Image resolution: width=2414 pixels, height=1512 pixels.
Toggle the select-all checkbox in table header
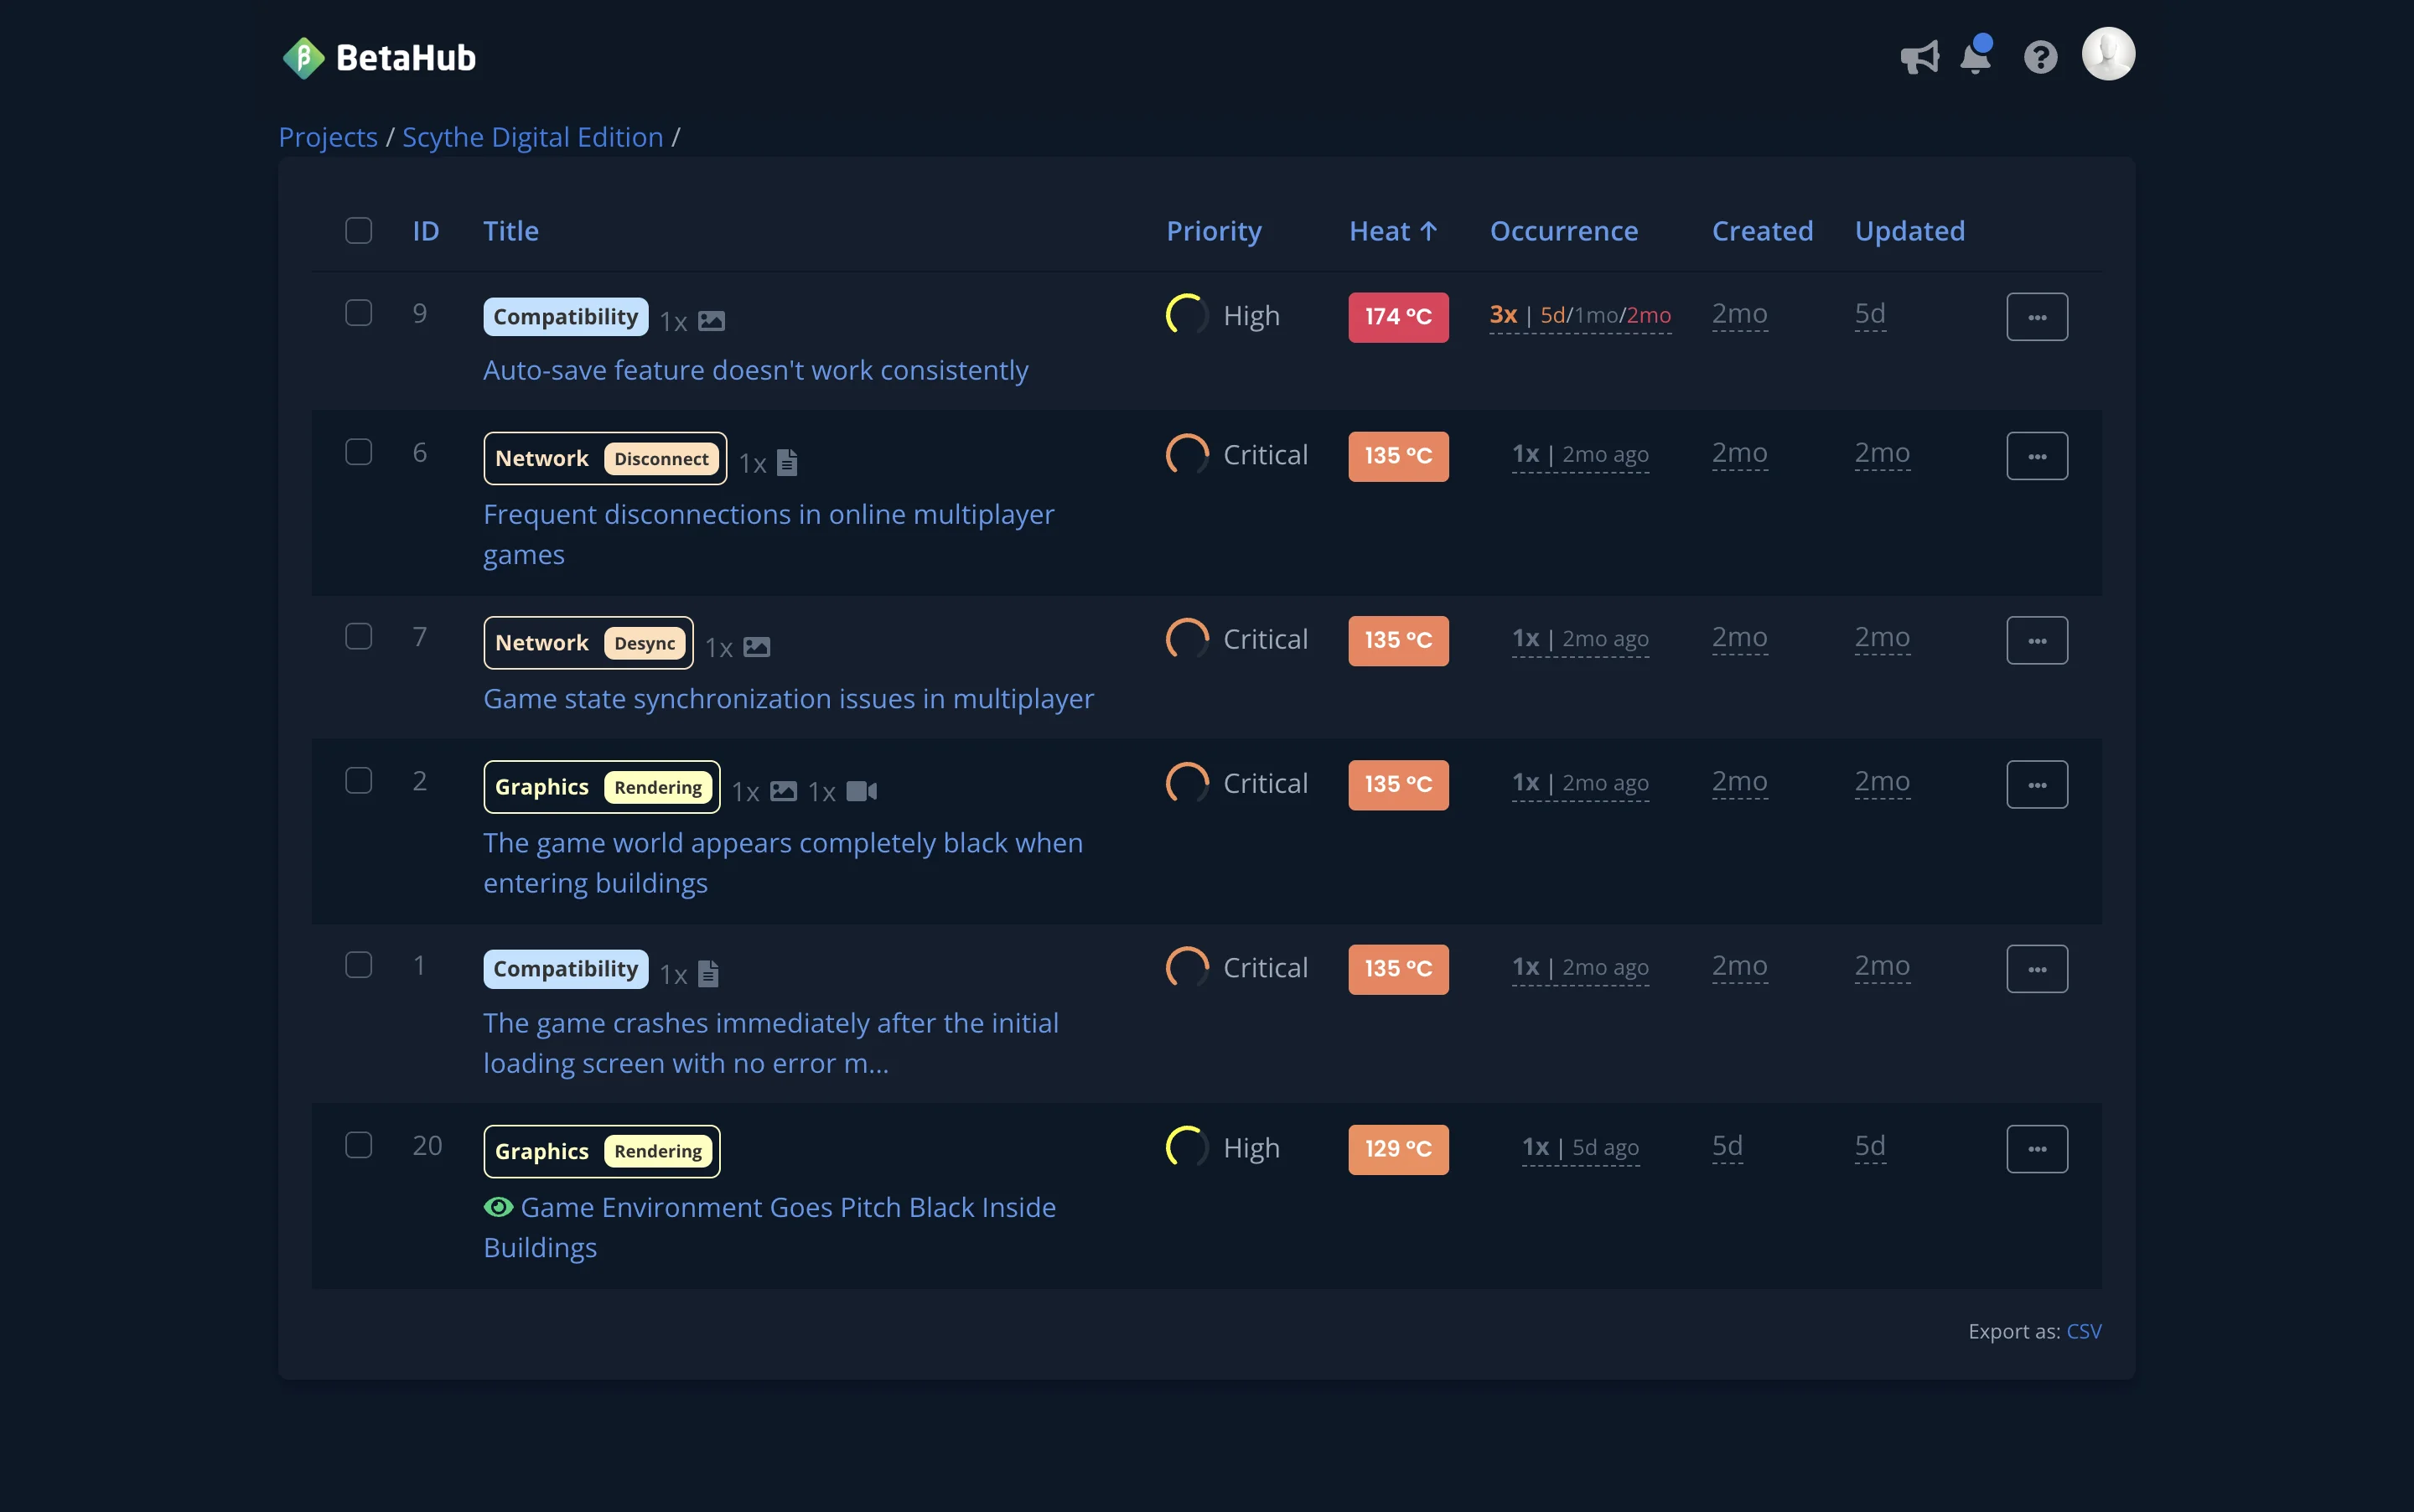(x=358, y=230)
